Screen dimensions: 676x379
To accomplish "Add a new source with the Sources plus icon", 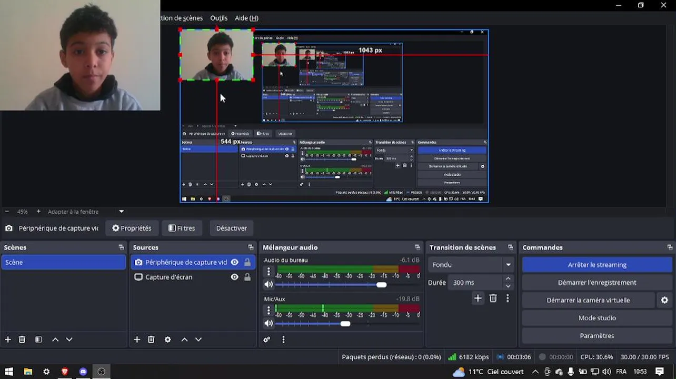I will pyautogui.click(x=137, y=340).
